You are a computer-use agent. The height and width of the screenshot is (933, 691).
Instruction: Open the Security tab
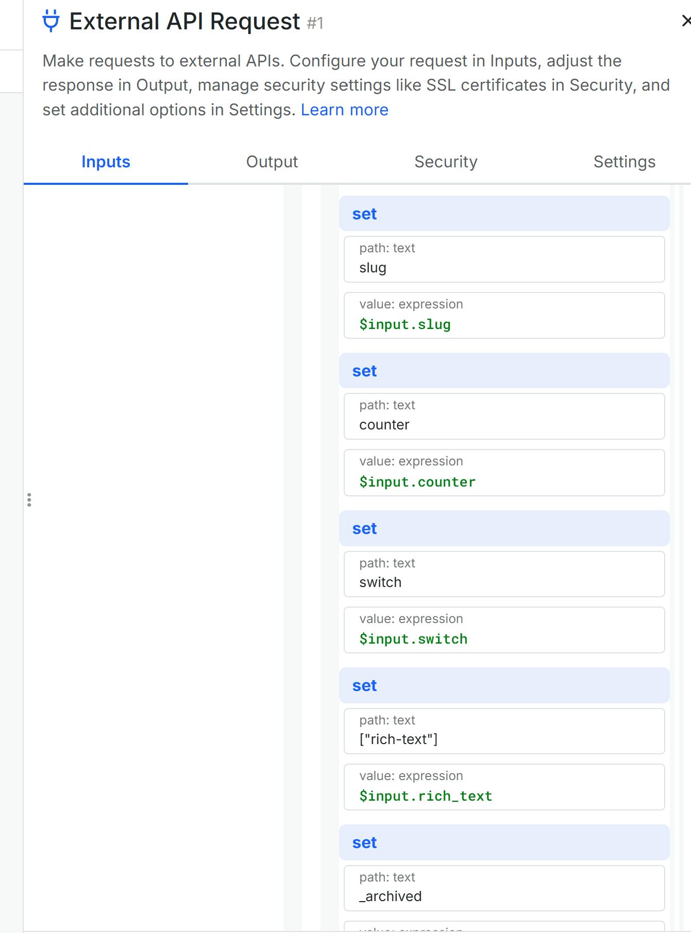click(x=446, y=162)
